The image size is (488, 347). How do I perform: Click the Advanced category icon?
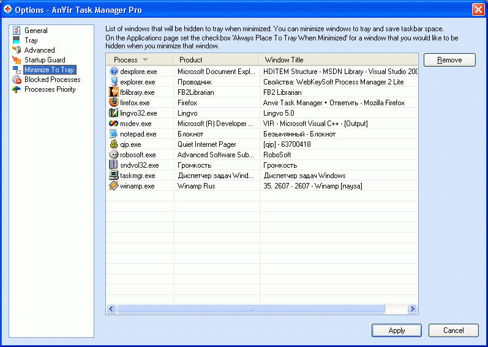point(17,50)
